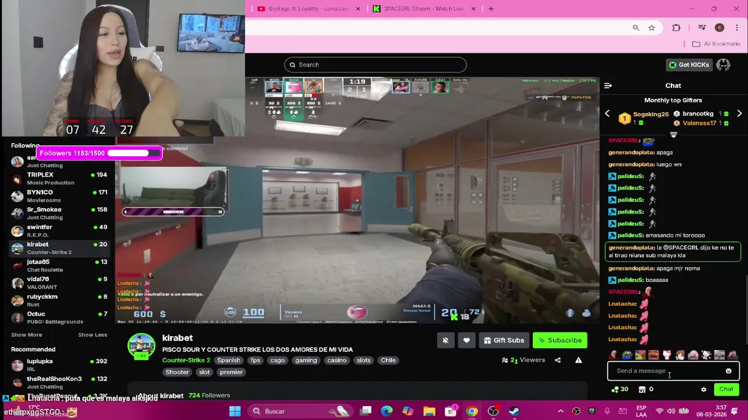
Task: Select kirabet in Following sidebar
Action: coord(60,248)
